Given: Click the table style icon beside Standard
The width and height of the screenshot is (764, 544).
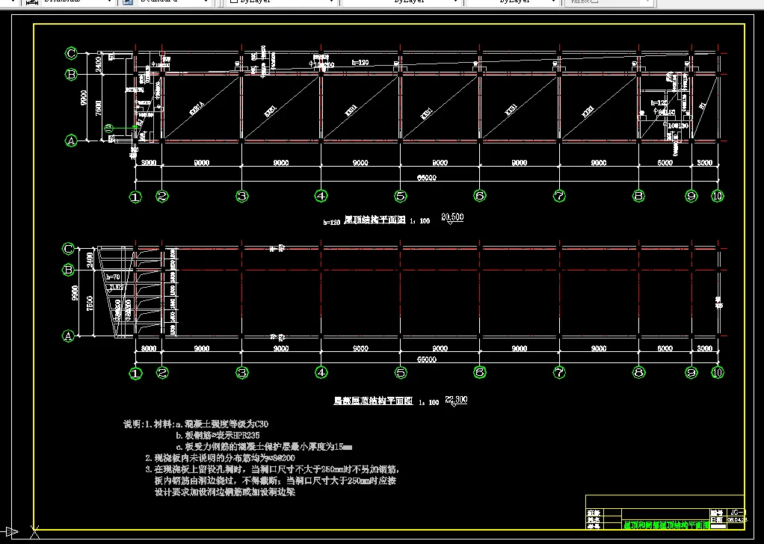Looking at the screenshot, I should coord(127,2).
